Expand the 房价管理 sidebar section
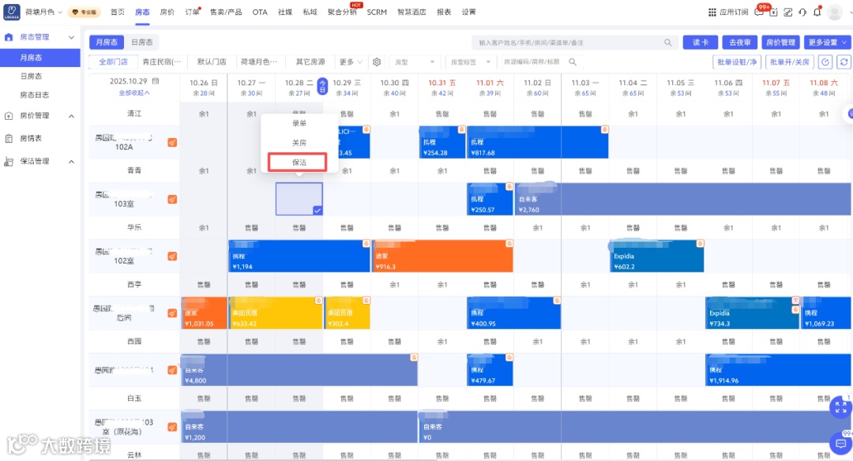 pos(71,116)
